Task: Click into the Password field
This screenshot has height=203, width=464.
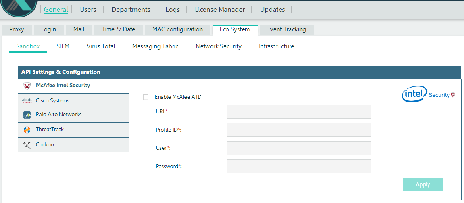Action: click(x=299, y=167)
